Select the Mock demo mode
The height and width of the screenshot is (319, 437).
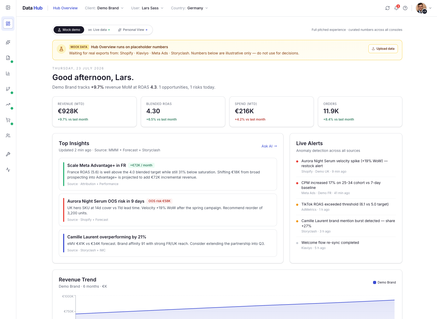pyautogui.click(x=69, y=30)
